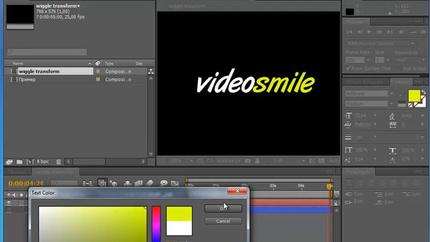Open project flowchart view icon
The image size is (430, 242).
coord(150,72)
